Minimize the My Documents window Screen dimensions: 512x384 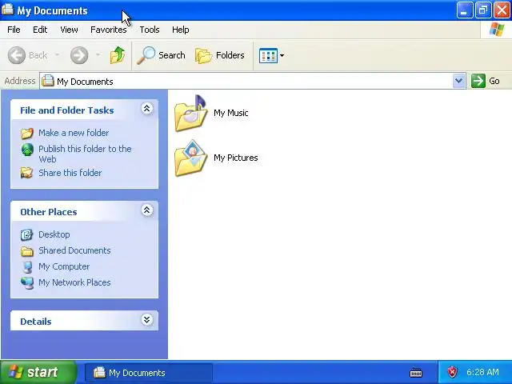[x=464, y=10]
